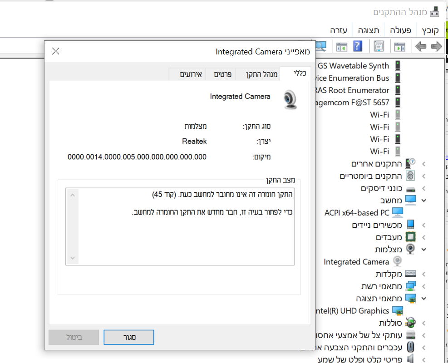Screen dimensions: 448x363
Task: Click the device status text box
Action: click(x=180, y=226)
